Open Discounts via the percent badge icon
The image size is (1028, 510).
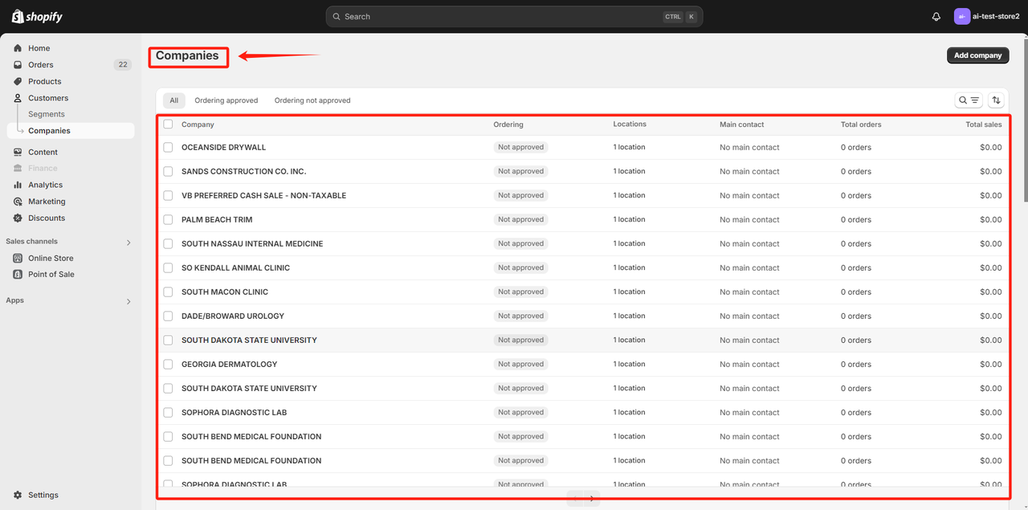[18, 218]
